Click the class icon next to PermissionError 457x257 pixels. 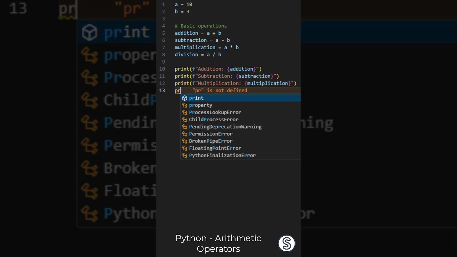(185, 133)
